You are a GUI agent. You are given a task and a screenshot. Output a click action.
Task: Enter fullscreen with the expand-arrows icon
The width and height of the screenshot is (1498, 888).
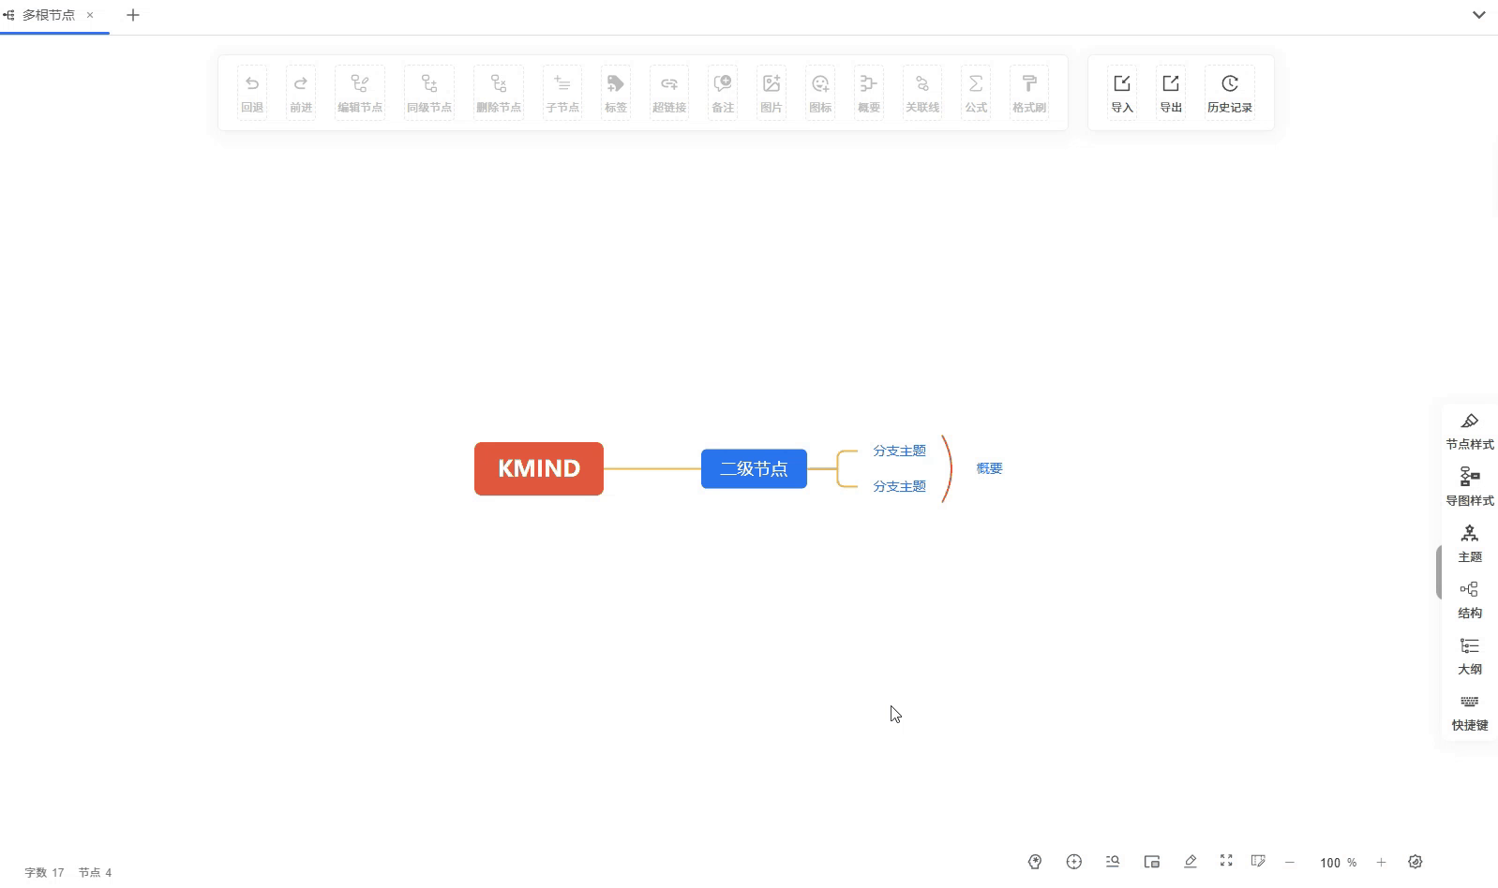click(1226, 860)
